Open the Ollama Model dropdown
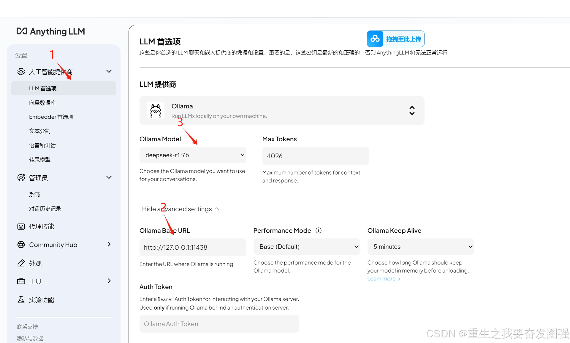This screenshot has width=570, height=343. click(193, 155)
